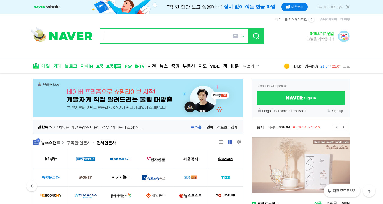
Task: Open the mail icon beside 메일
Action: coord(36,66)
